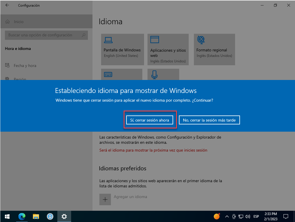
Task: Click the Fecha y hora calendar icon
Action: point(7,66)
